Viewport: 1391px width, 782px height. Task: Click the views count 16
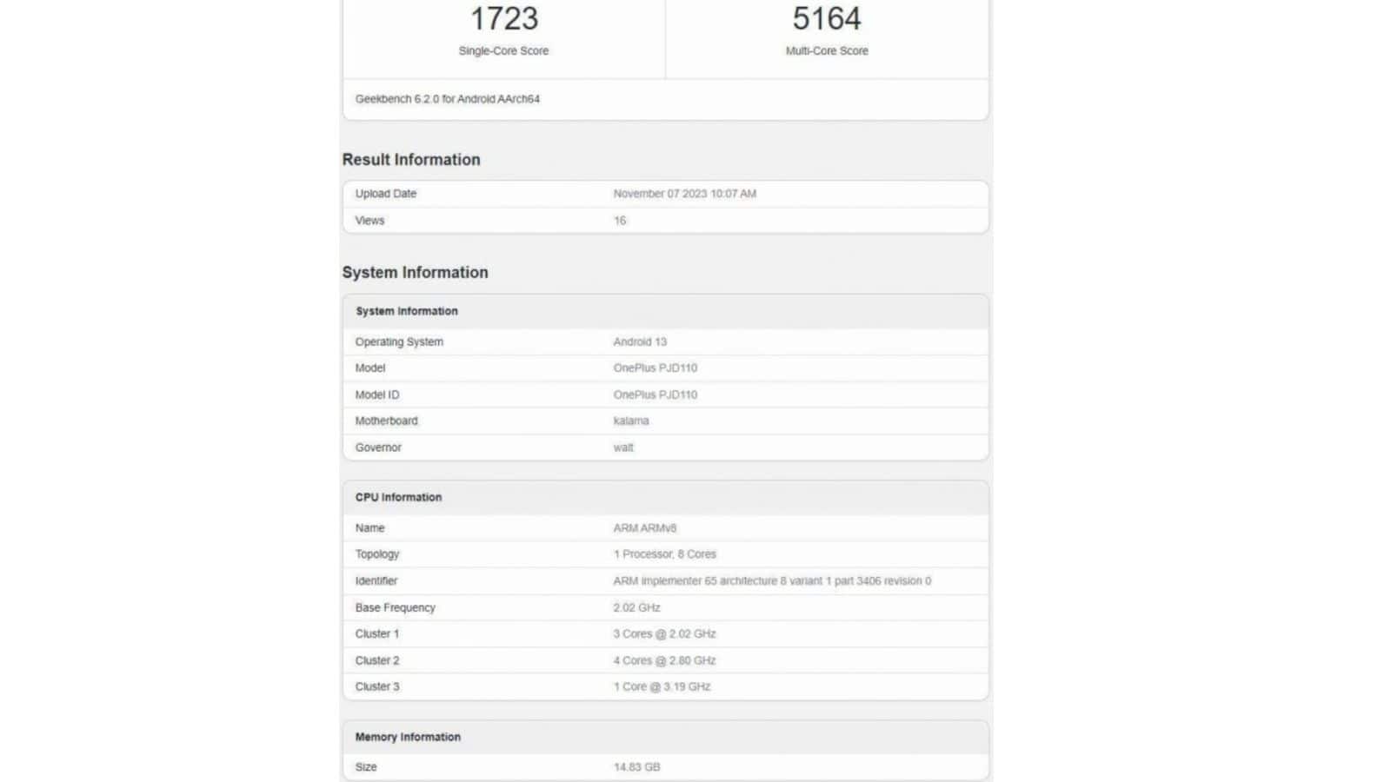pos(620,221)
